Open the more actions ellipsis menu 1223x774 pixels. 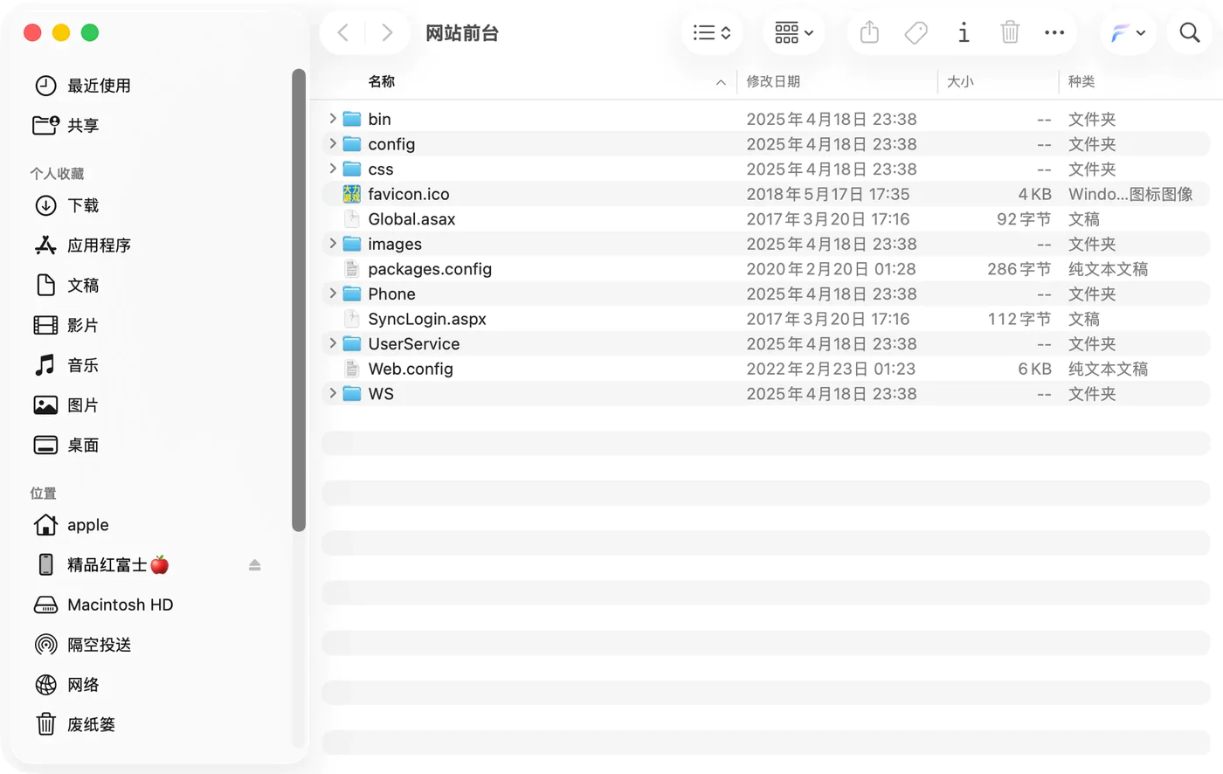pos(1054,33)
